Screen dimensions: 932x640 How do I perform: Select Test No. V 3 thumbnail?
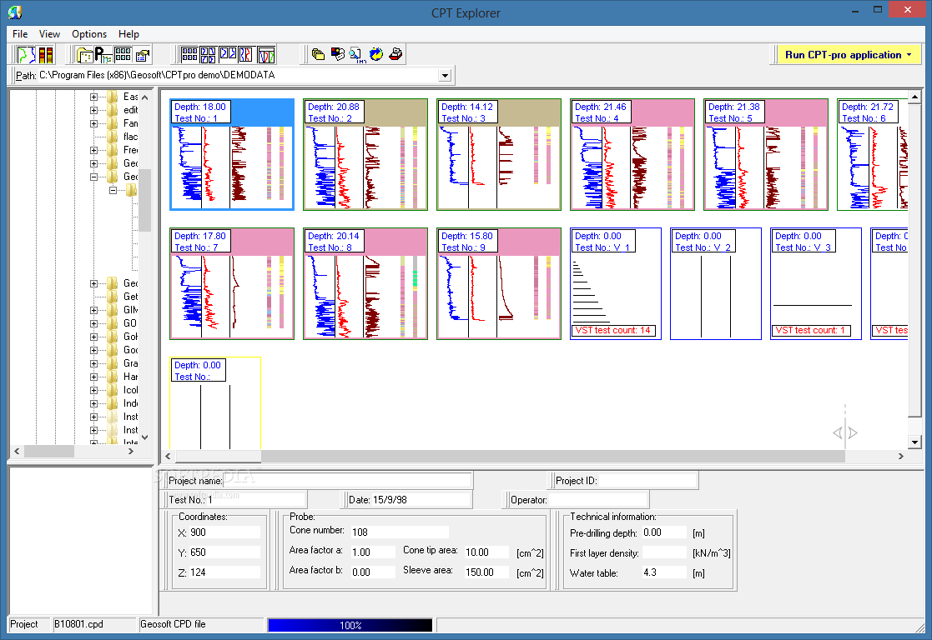pos(815,284)
